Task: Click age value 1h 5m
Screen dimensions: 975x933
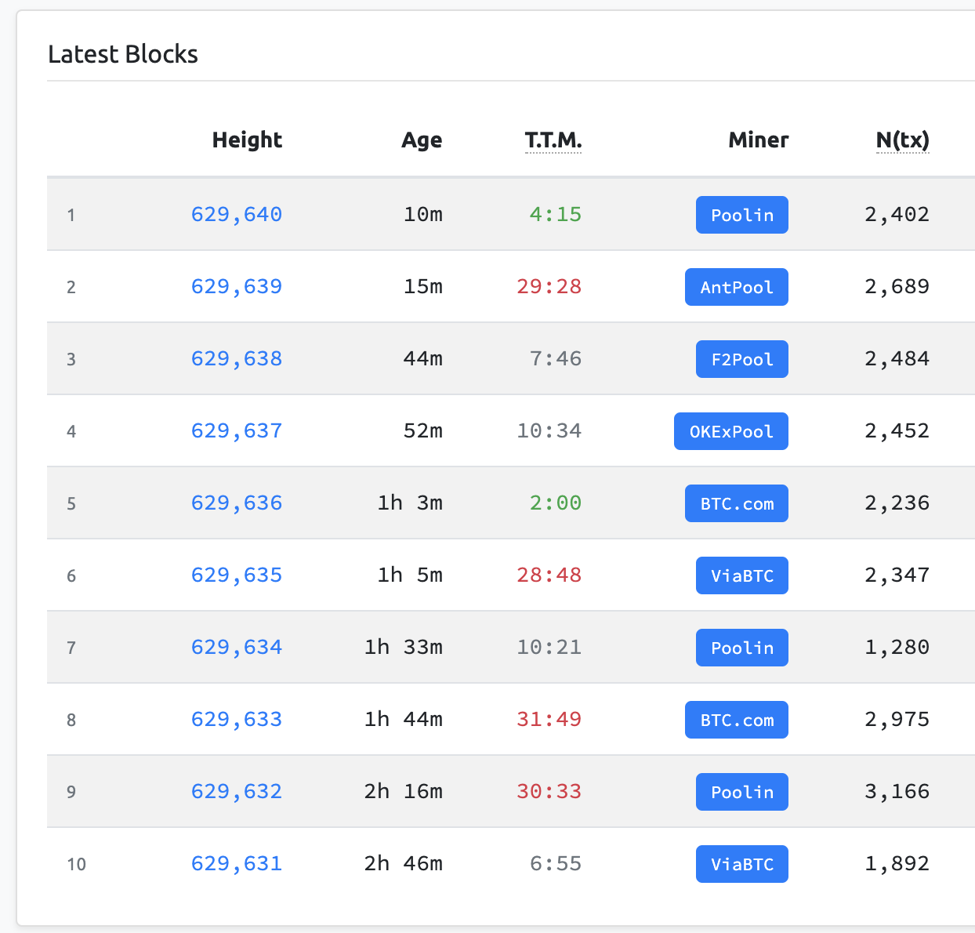Action: point(410,575)
